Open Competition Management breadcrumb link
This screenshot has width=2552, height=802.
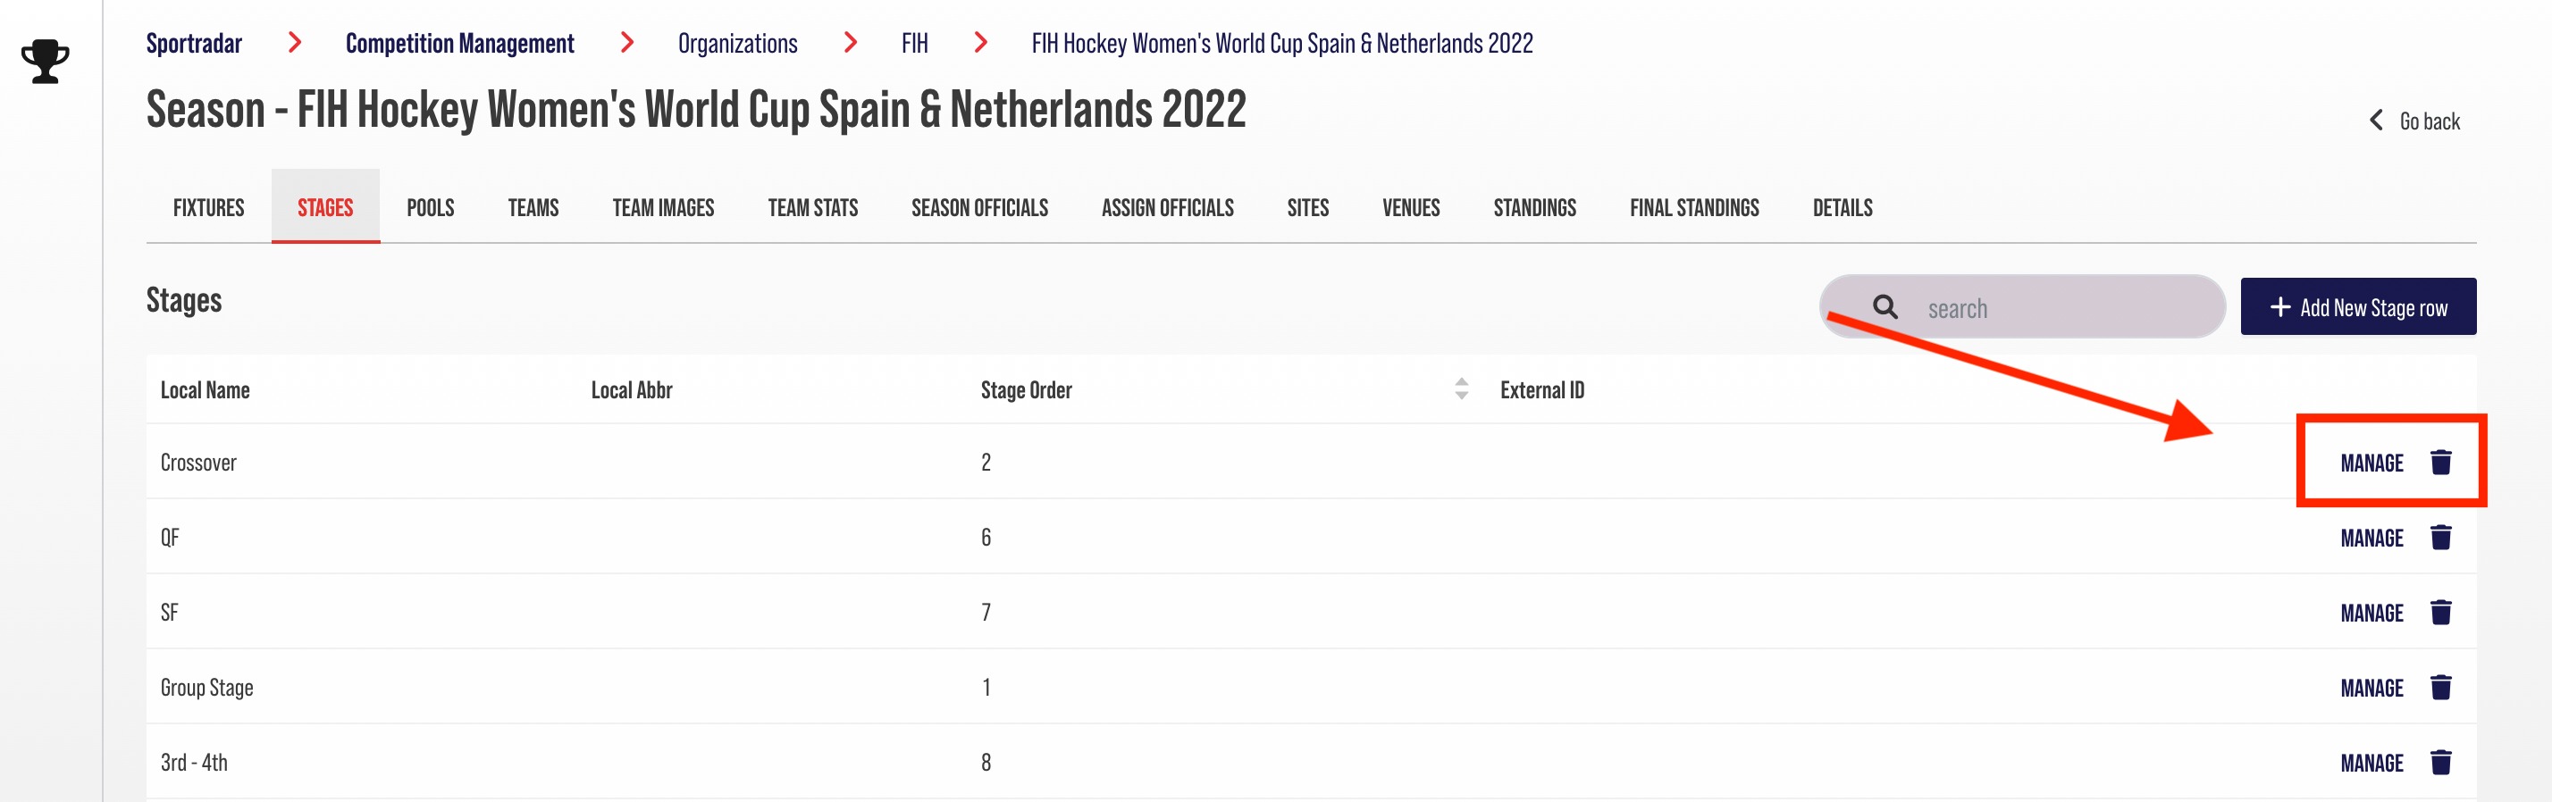pyautogui.click(x=459, y=44)
